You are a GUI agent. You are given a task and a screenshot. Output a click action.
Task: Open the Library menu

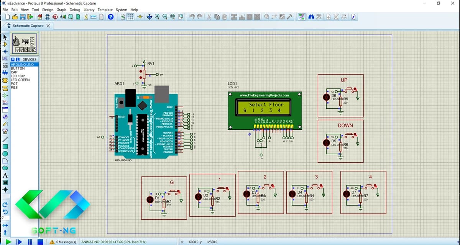pyautogui.click(x=89, y=10)
